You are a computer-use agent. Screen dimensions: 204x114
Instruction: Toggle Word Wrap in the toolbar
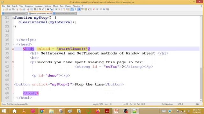(72, 9)
